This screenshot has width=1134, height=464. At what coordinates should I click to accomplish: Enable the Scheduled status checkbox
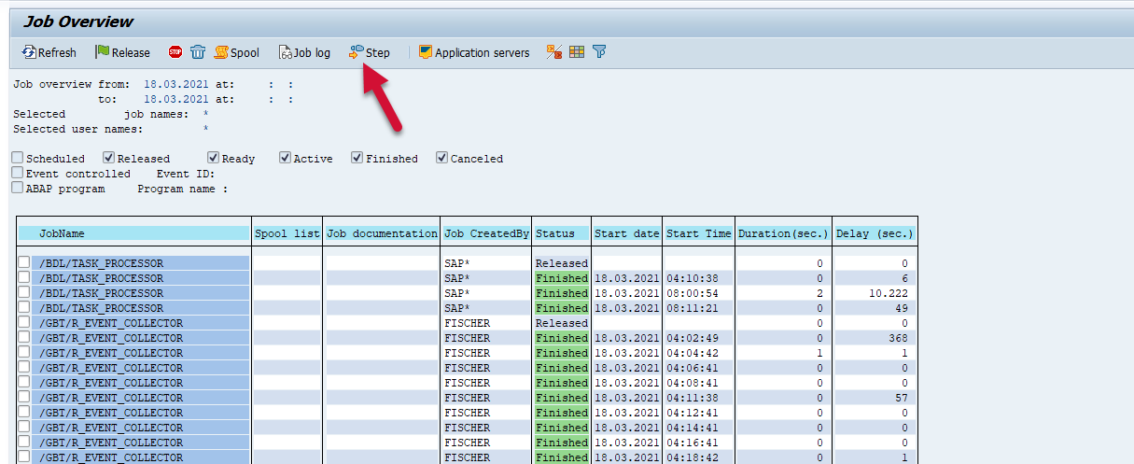(x=18, y=158)
